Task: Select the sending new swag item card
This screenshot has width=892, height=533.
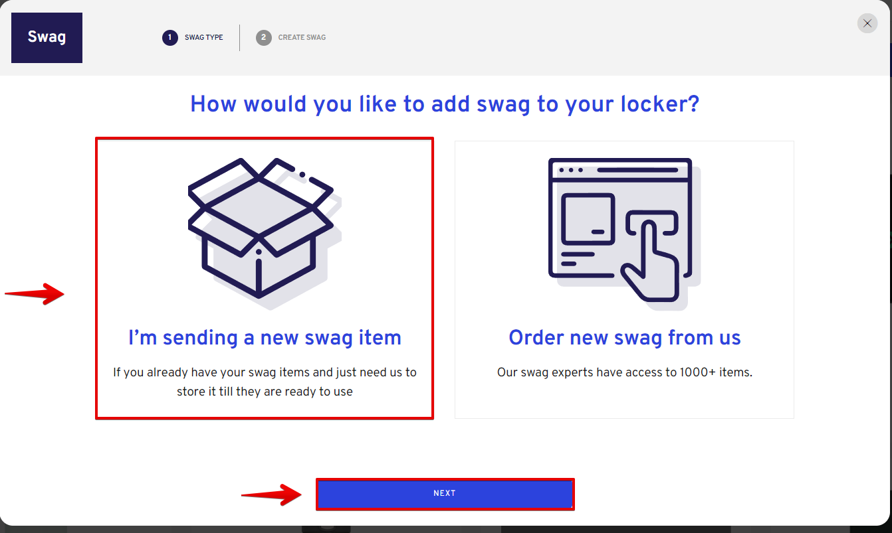Action: tap(265, 278)
